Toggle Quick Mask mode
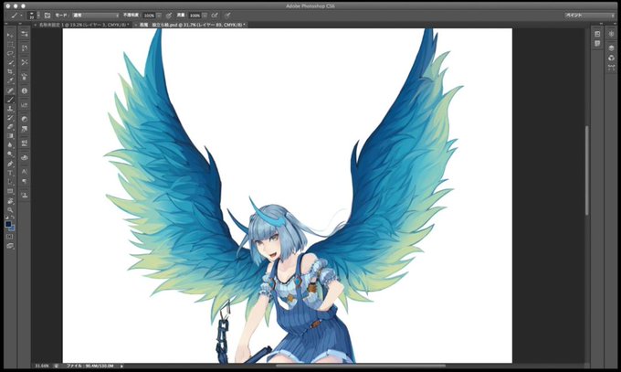This screenshot has height=372, width=621. (10, 237)
